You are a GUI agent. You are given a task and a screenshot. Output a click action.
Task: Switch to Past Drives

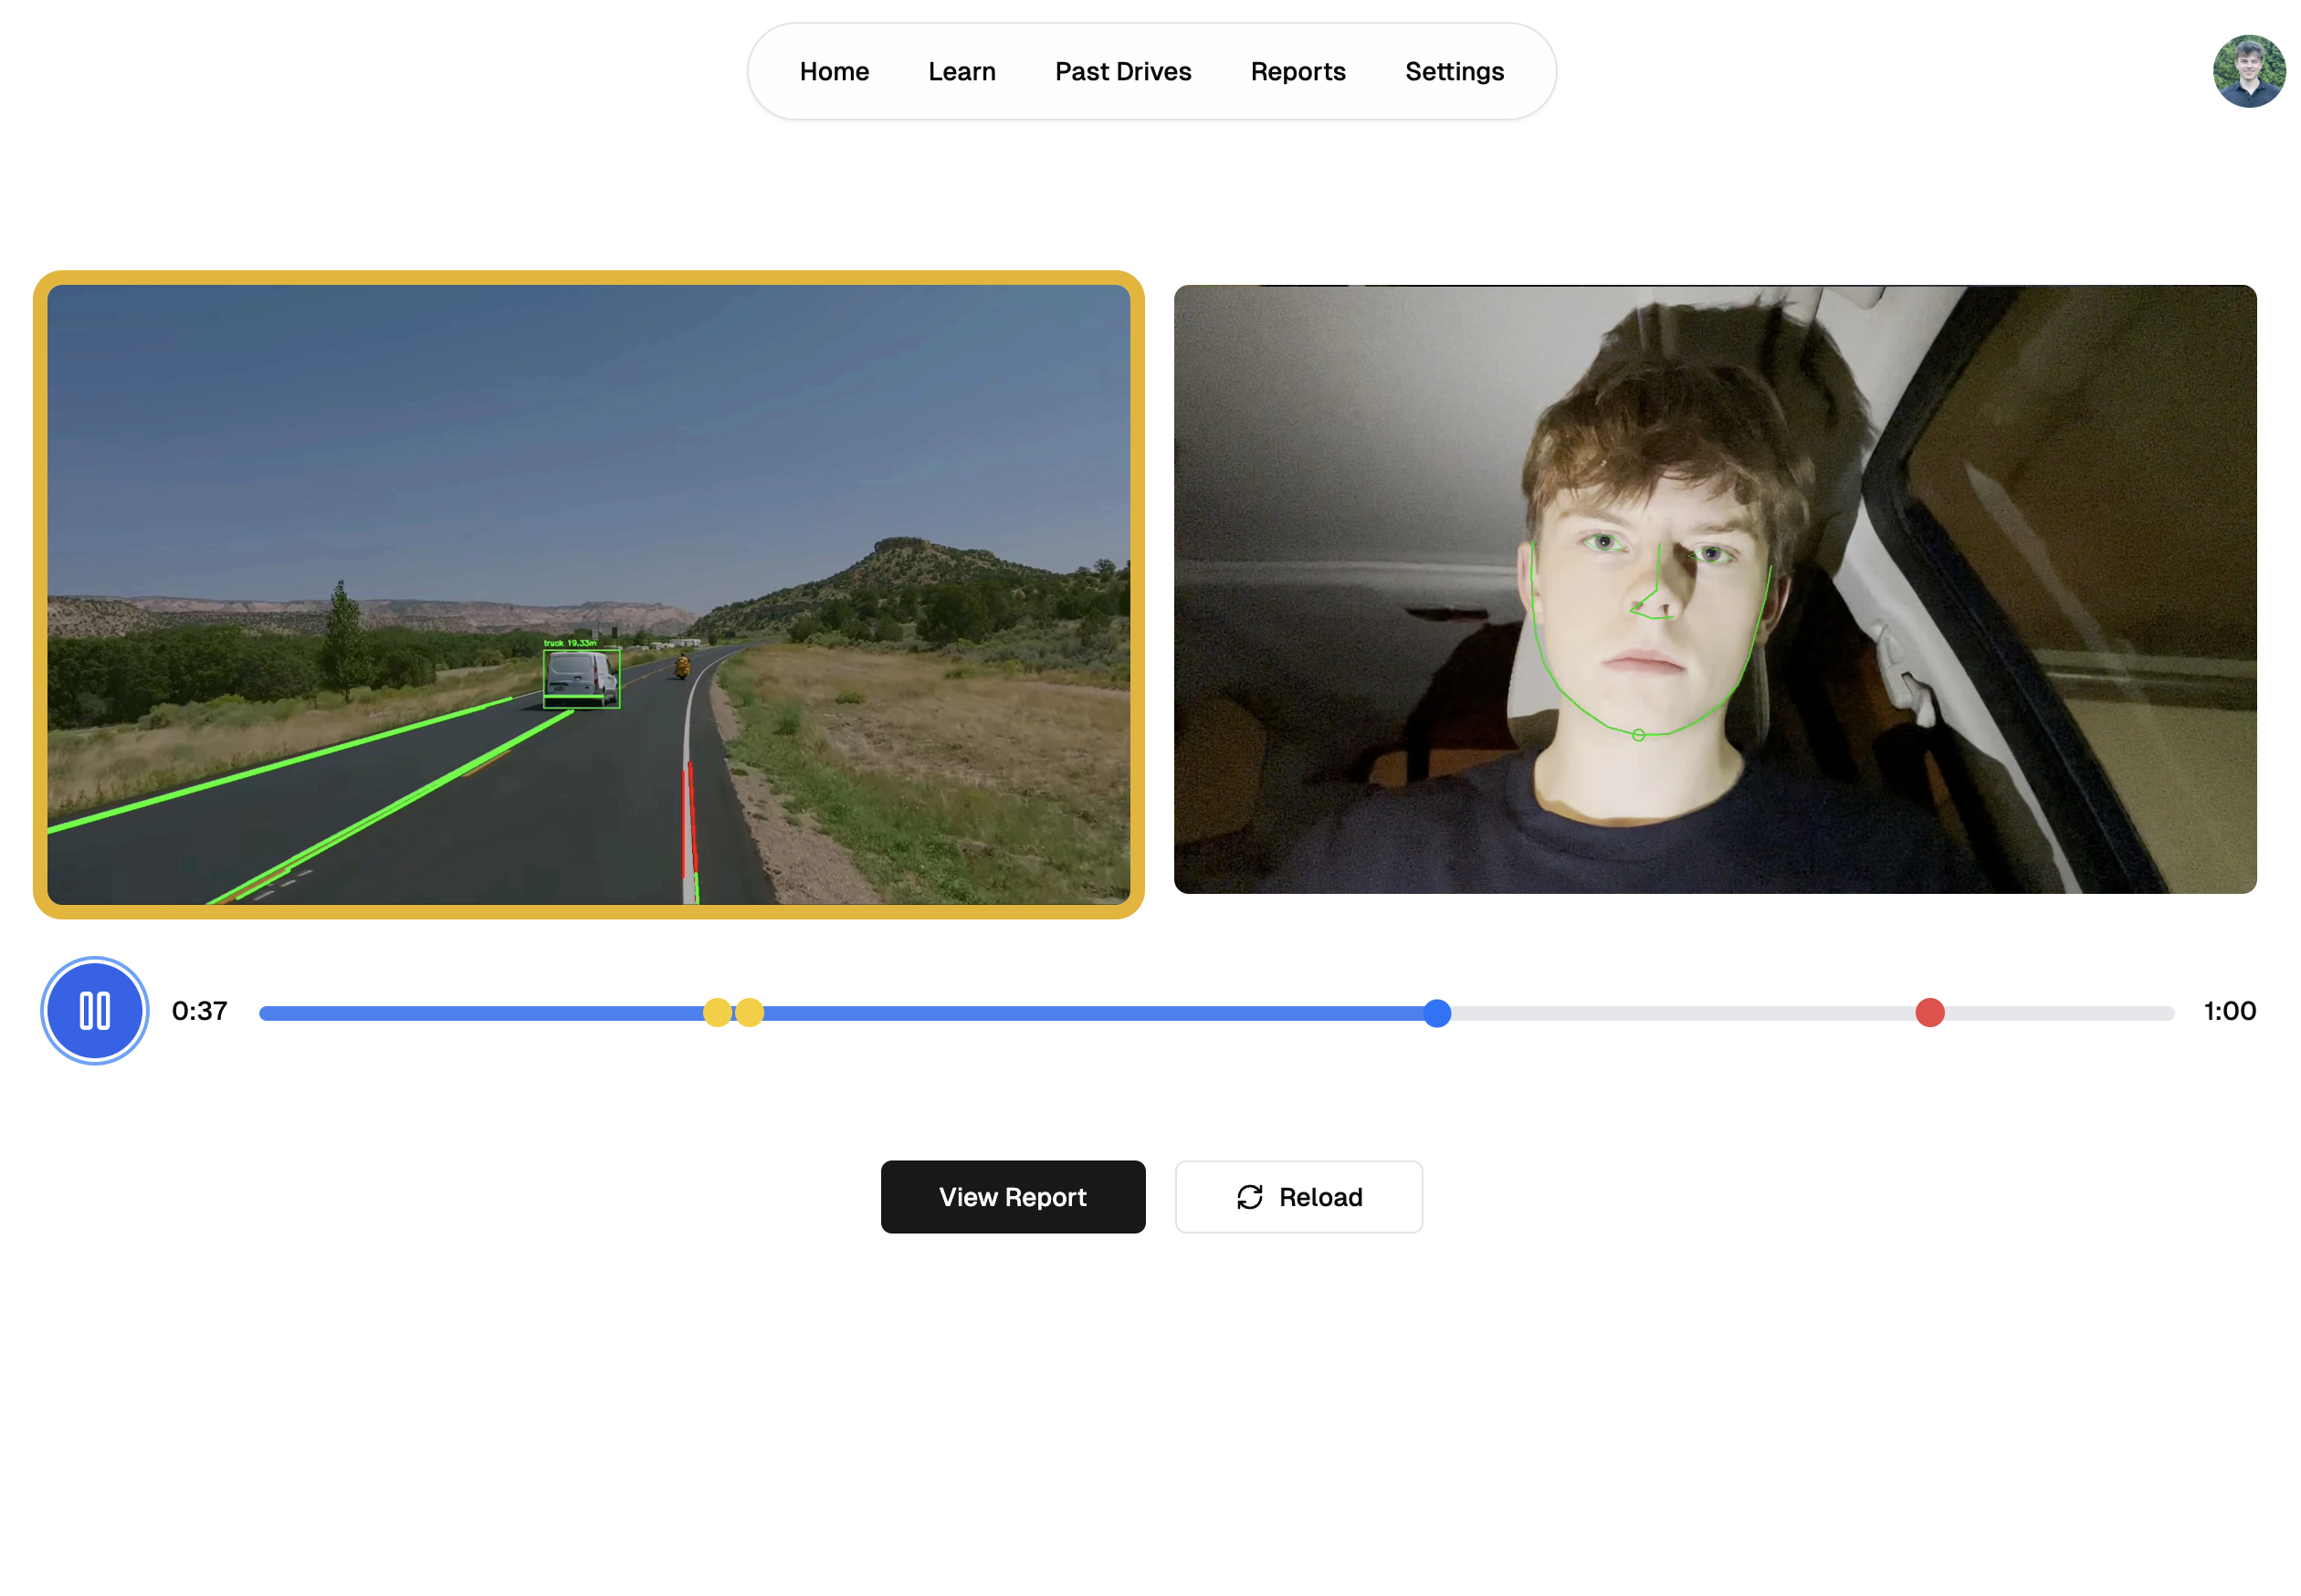(1122, 71)
